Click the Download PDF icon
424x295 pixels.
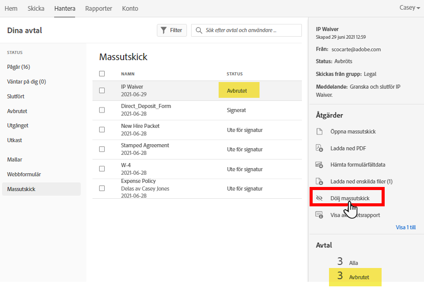click(319, 148)
